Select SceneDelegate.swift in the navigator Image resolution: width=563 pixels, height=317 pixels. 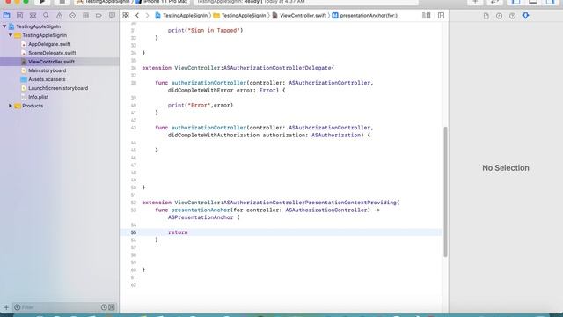(52, 53)
